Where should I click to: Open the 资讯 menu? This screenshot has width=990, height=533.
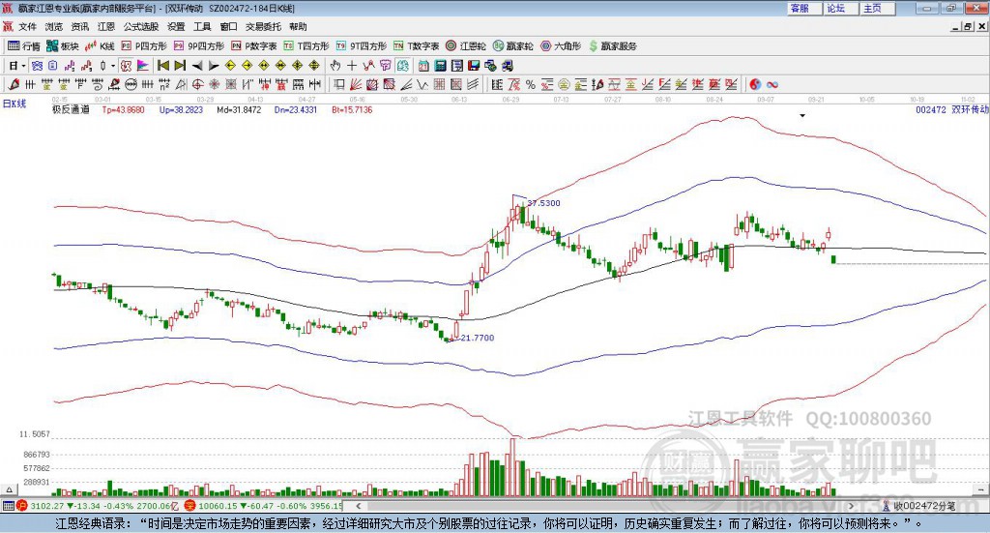point(80,26)
